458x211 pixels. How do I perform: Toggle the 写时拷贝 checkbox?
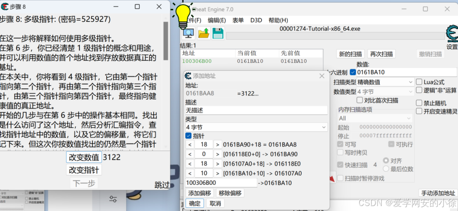point(340,152)
